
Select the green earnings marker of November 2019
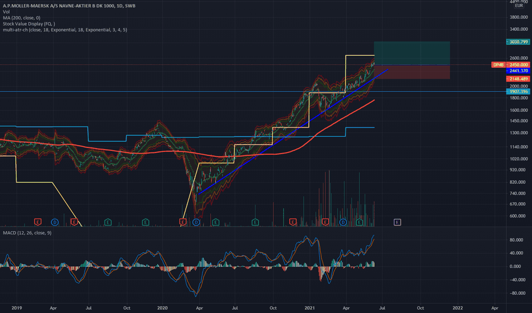coord(145,223)
